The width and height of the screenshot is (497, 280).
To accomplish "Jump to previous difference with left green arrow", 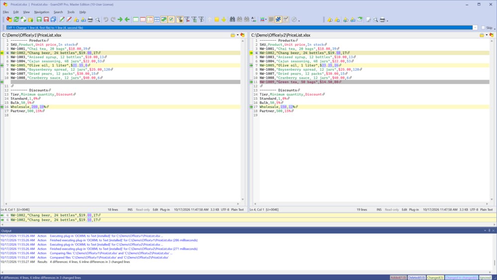I will pos(127,20).
